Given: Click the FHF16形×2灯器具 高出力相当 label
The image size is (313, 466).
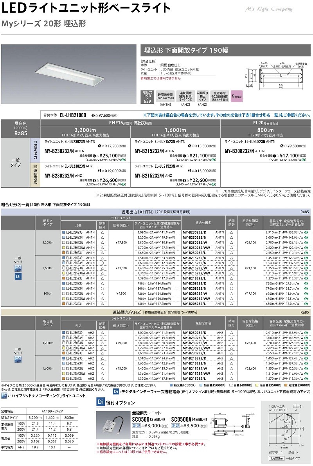Looking at the screenshot, I should 85,135.
